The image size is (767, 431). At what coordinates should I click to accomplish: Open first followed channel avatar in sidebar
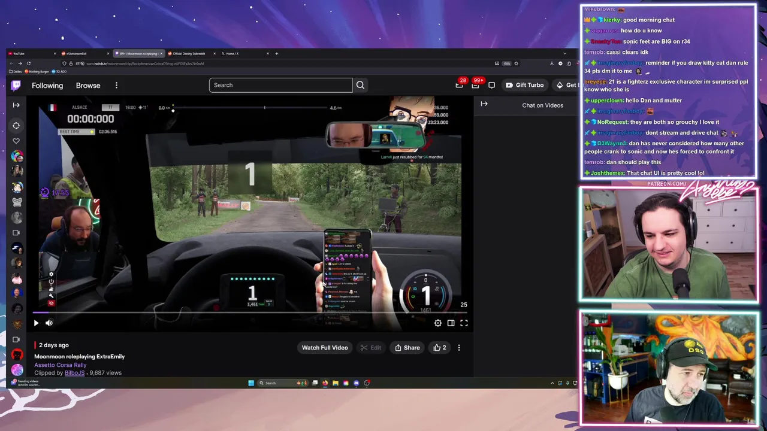click(x=17, y=156)
